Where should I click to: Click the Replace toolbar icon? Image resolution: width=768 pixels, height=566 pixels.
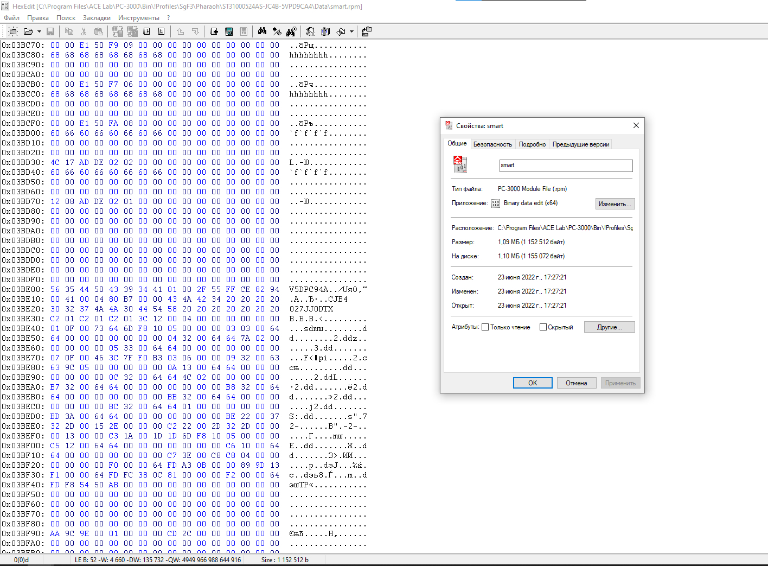pyautogui.click(x=277, y=31)
